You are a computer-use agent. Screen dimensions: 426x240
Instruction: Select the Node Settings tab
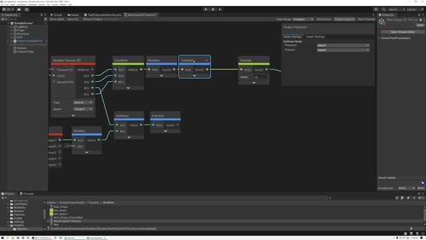293,37
